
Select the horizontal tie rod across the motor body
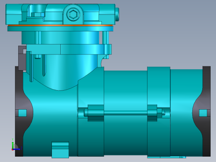pos(125,113)
